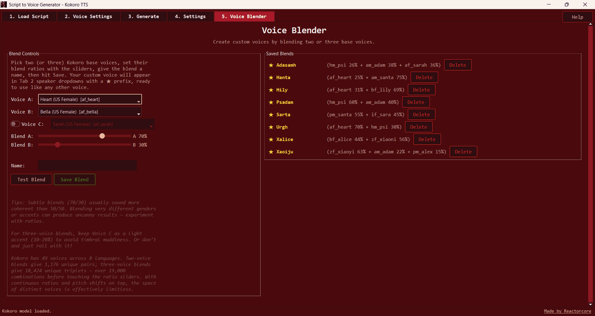Click the Urgh blend name
The width and height of the screenshot is (595, 316).
(282, 127)
